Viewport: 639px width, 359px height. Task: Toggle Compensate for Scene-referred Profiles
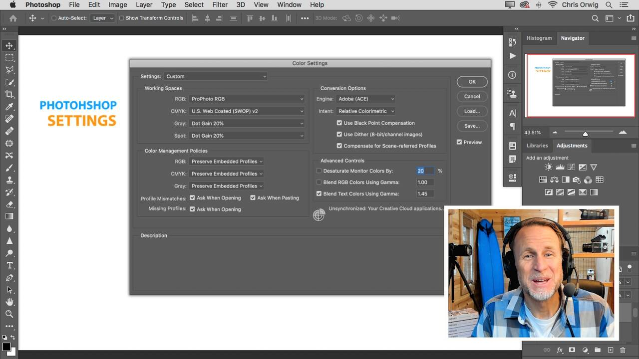click(339, 146)
